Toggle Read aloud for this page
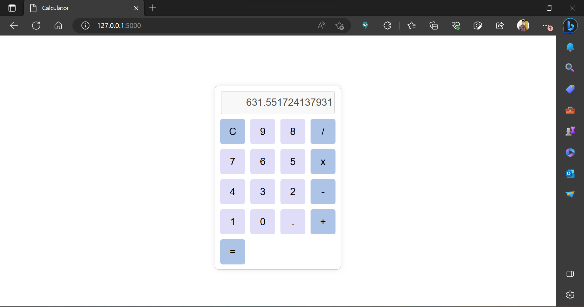 pos(321,26)
